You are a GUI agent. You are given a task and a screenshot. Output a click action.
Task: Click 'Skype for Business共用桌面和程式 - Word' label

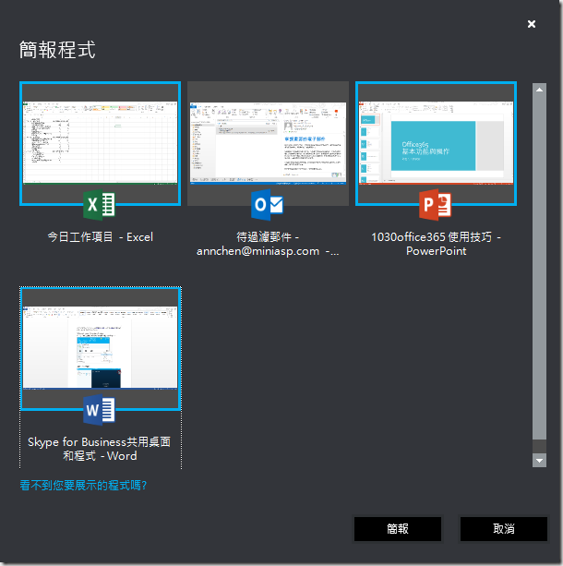click(x=100, y=449)
